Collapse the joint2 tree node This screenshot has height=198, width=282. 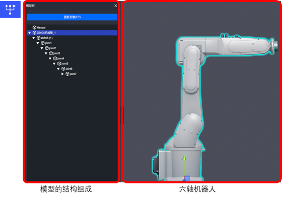[42, 48]
